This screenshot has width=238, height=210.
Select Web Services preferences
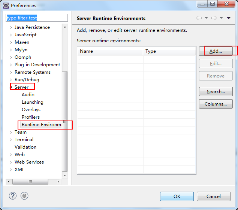29,162
